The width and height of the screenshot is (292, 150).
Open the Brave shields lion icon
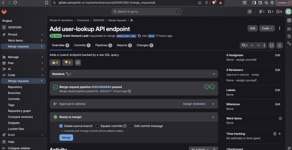point(214,3)
